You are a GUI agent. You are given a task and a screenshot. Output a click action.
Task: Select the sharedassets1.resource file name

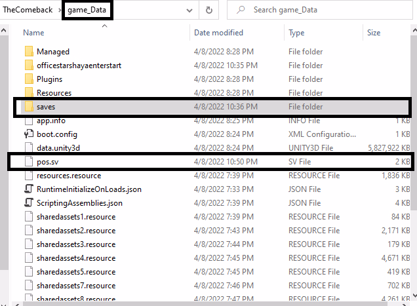point(76,217)
